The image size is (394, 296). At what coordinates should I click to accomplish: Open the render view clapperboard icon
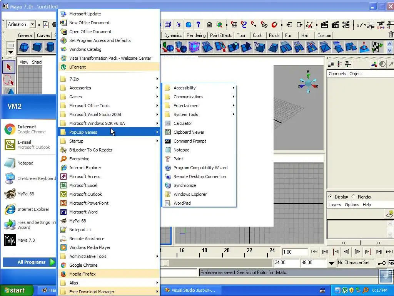pyautogui.click(x=324, y=24)
